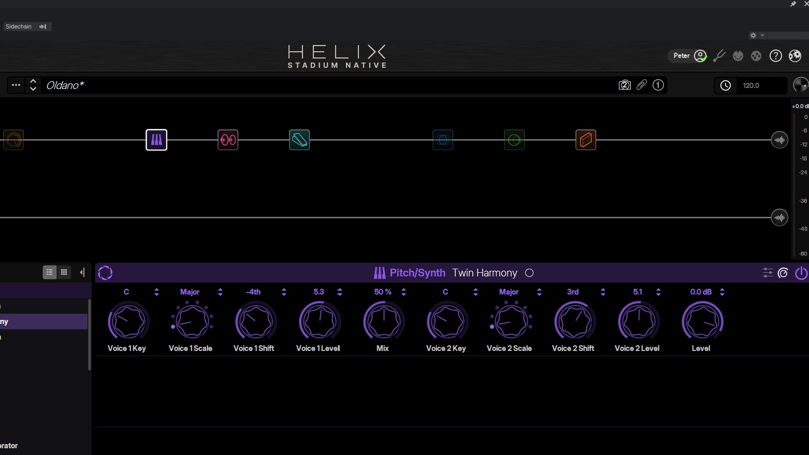Switch browser to grid view
This screenshot has width=809, height=455.
pos(64,272)
